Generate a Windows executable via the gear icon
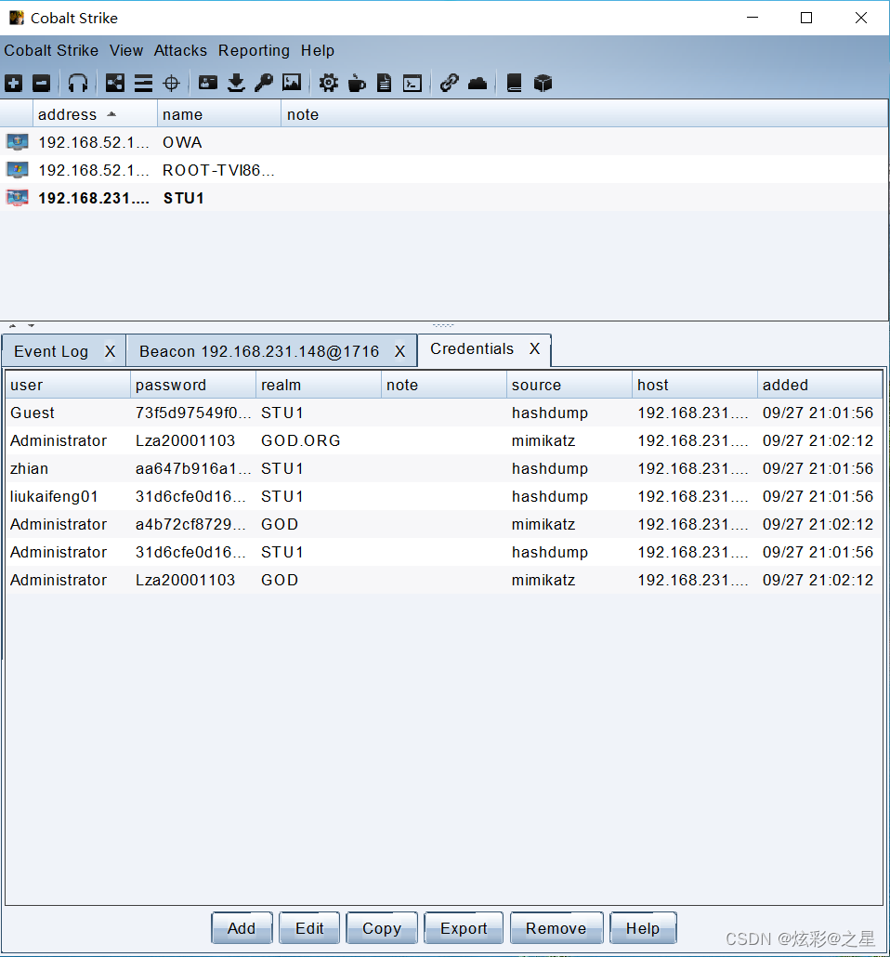Image resolution: width=890 pixels, height=957 pixels. (329, 83)
